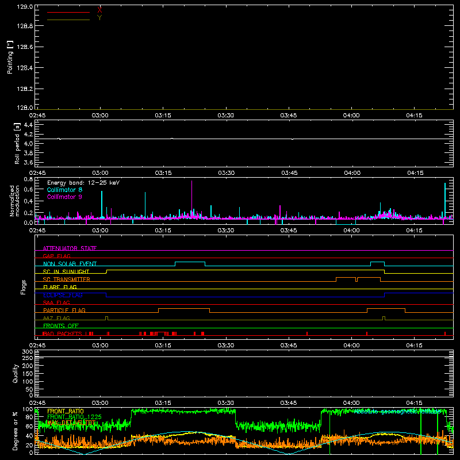
Task: Click the 4.4 tick on the roll period axis
Action: point(28,125)
